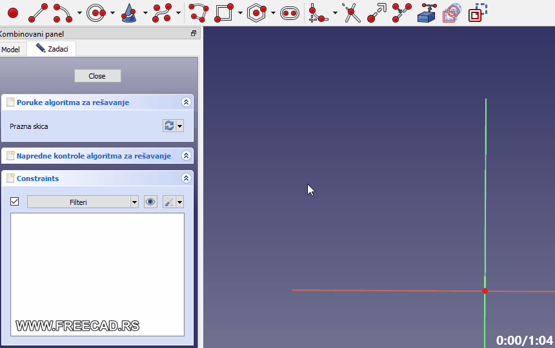Collapse Poruke algoritma za rešavanje section

tap(186, 102)
